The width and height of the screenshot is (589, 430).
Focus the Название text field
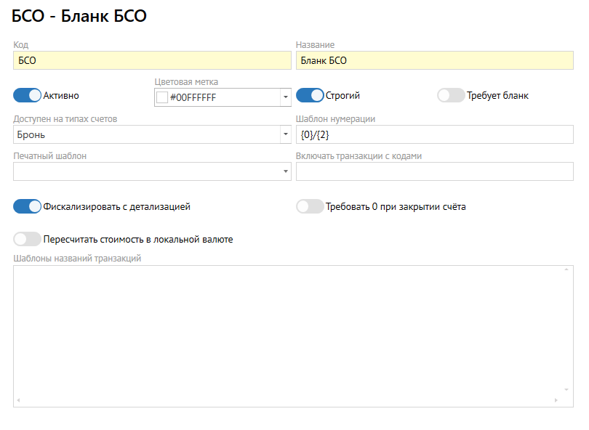pos(434,61)
